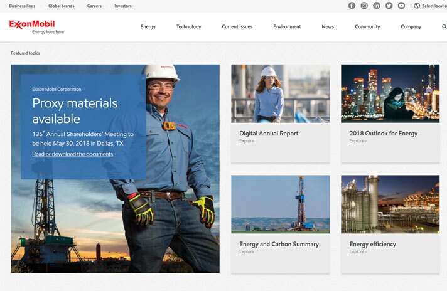Open the Community menu

pos(367,27)
